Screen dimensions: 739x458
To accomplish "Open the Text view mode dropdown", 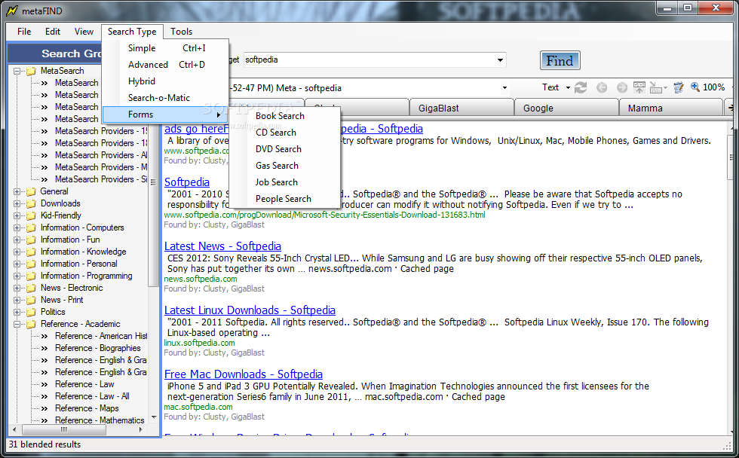I will (568, 87).
